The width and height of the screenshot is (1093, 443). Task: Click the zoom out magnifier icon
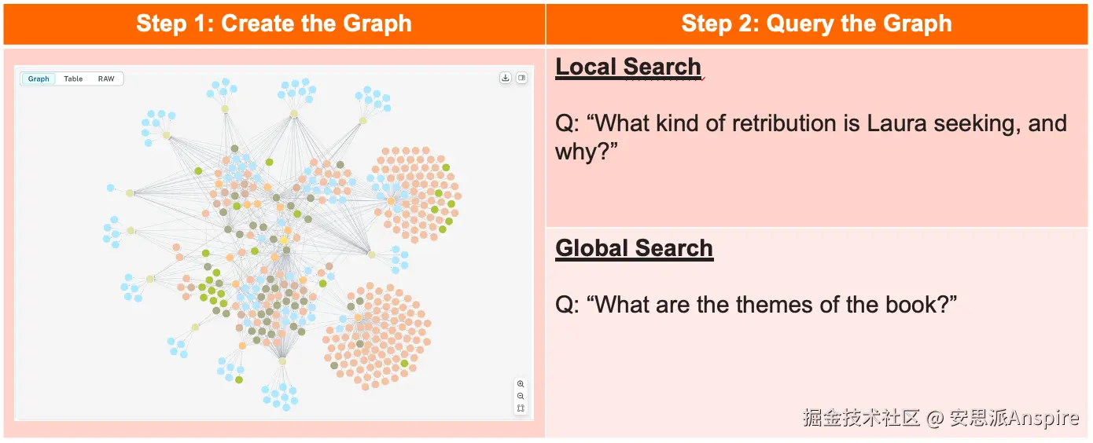pos(521,396)
